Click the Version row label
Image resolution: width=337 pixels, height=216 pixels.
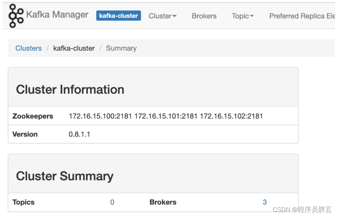point(25,134)
